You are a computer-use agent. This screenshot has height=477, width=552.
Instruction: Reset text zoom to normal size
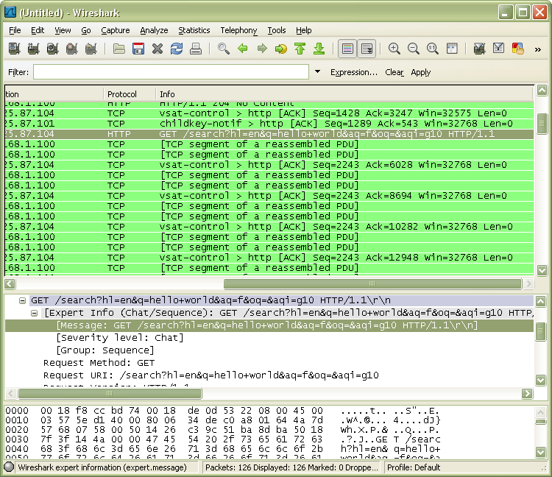point(433,49)
